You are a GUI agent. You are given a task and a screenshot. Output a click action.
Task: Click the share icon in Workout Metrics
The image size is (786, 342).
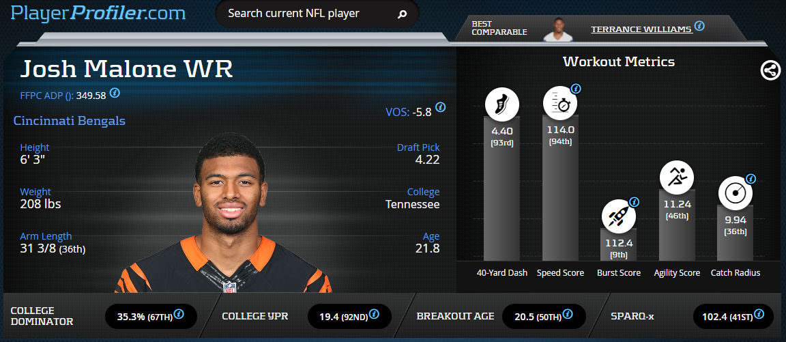click(x=770, y=70)
